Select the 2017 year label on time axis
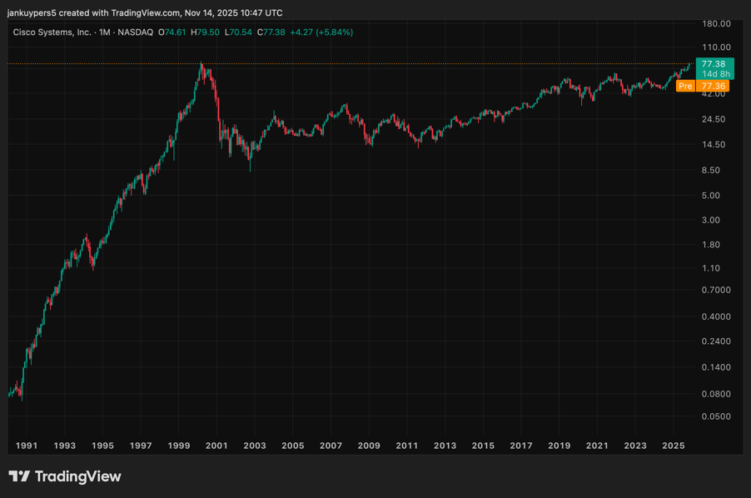 coord(521,446)
